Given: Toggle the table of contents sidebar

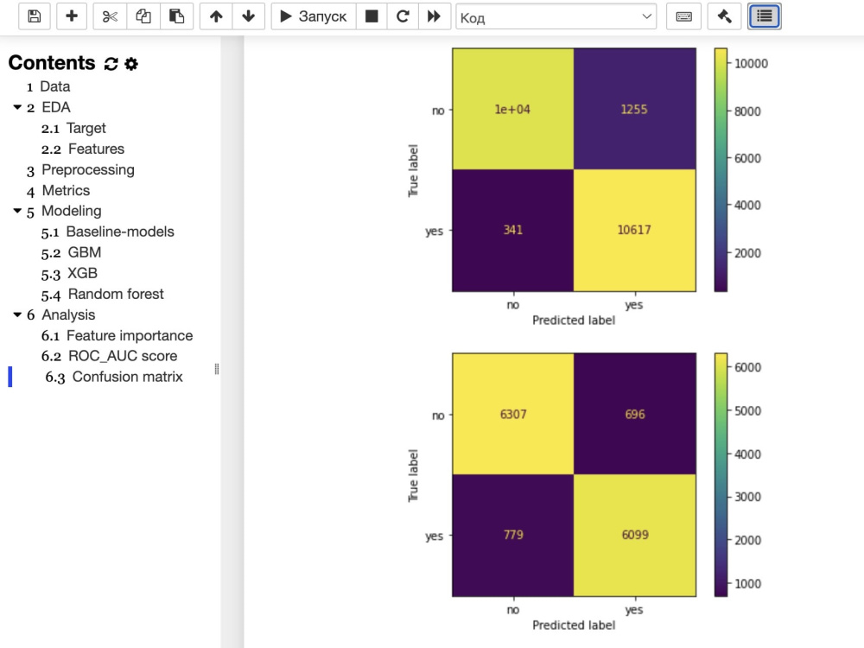Looking at the screenshot, I should click(x=765, y=16).
